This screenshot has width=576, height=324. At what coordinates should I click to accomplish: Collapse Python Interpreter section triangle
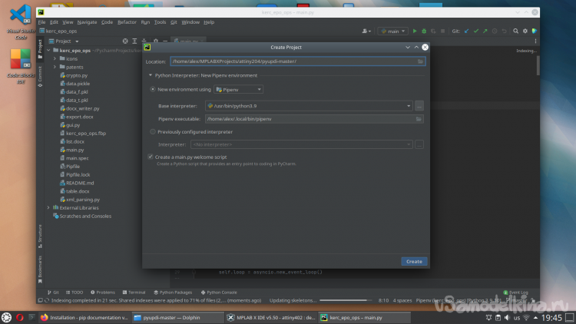click(x=151, y=76)
